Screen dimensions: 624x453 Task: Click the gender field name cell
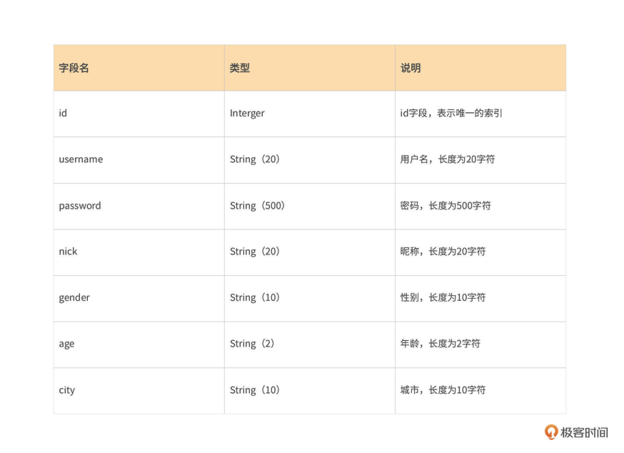pos(74,298)
